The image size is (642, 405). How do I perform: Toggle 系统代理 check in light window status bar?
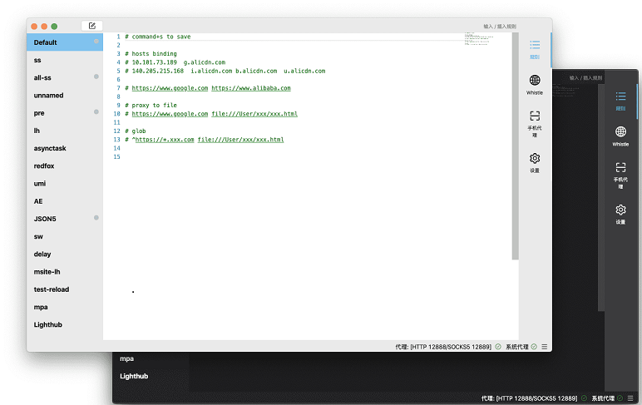[x=534, y=346]
